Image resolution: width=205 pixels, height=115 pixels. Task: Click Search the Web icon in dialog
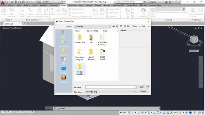pyautogui.click(x=121, y=26)
